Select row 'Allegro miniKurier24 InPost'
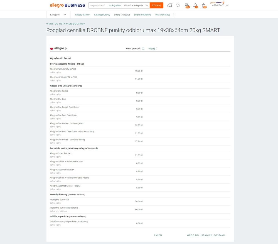The image size is (278, 244). pos(140,79)
